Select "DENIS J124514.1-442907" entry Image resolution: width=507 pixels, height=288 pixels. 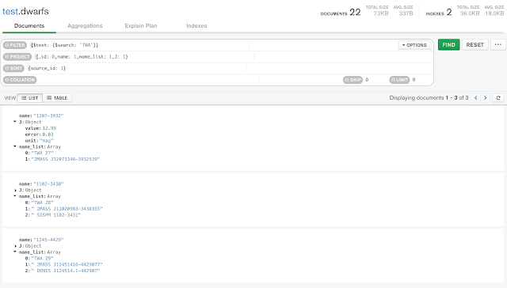pos(66,271)
